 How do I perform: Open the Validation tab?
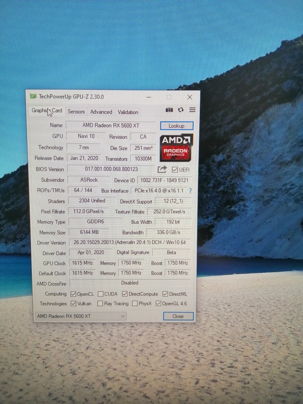128,112
